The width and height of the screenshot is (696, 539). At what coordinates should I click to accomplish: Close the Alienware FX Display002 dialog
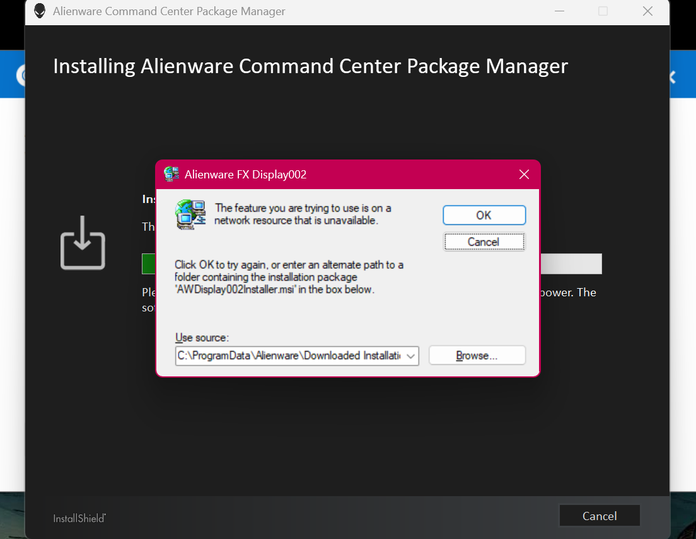pyautogui.click(x=523, y=174)
